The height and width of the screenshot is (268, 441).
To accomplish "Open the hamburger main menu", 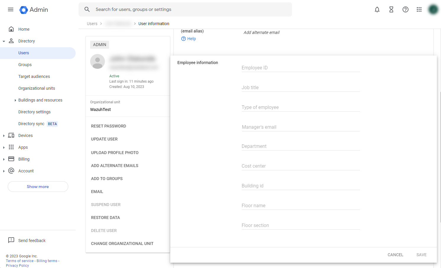I will pos(11,9).
